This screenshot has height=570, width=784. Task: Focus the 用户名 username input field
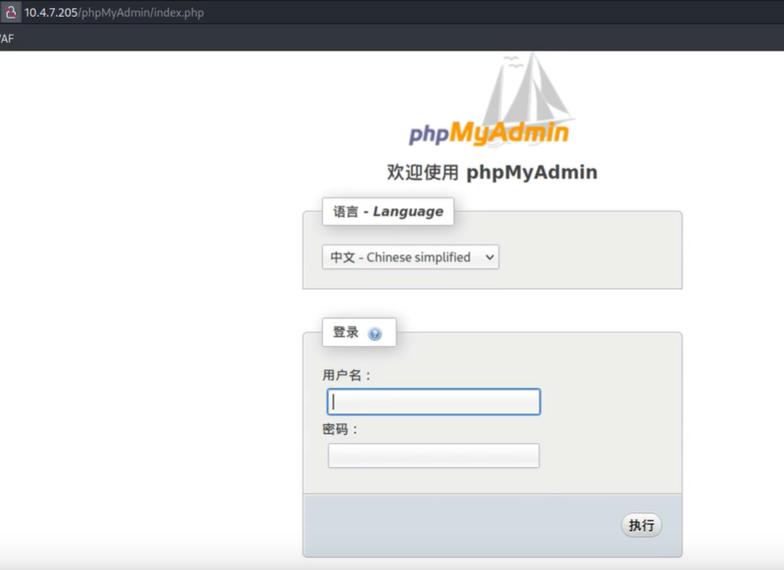(433, 402)
